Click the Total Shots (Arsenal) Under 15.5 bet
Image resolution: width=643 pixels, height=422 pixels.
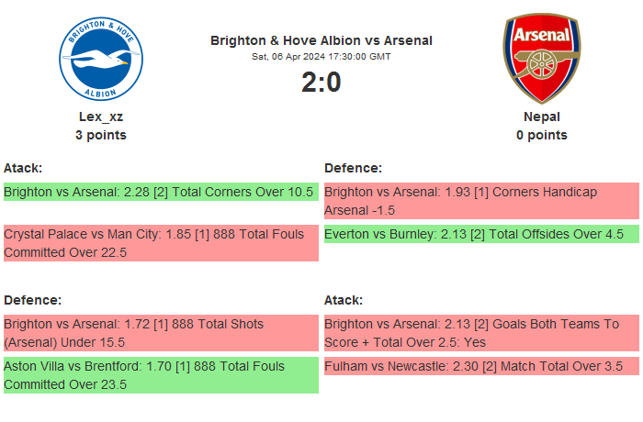click(160, 333)
